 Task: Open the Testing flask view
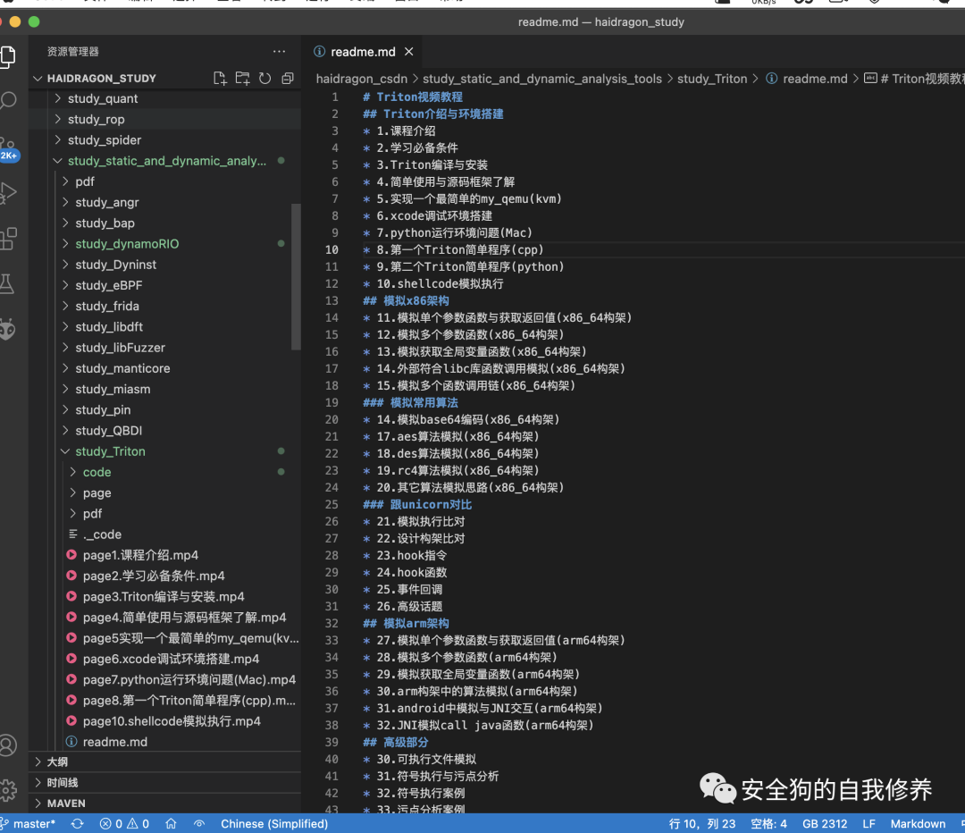[x=7, y=284]
